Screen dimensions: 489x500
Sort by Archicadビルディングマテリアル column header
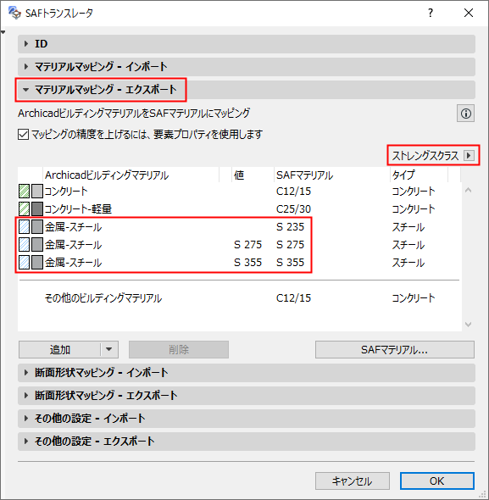click(x=131, y=175)
